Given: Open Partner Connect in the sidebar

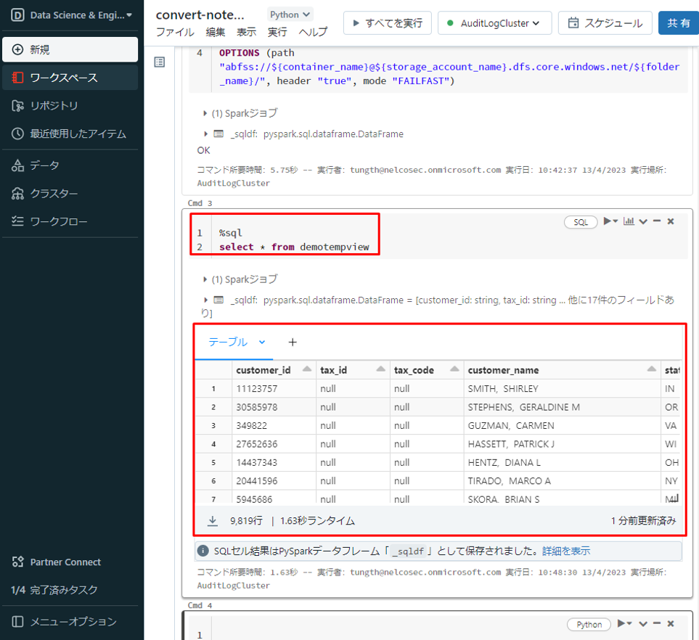Looking at the screenshot, I should [x=65, y=562].
